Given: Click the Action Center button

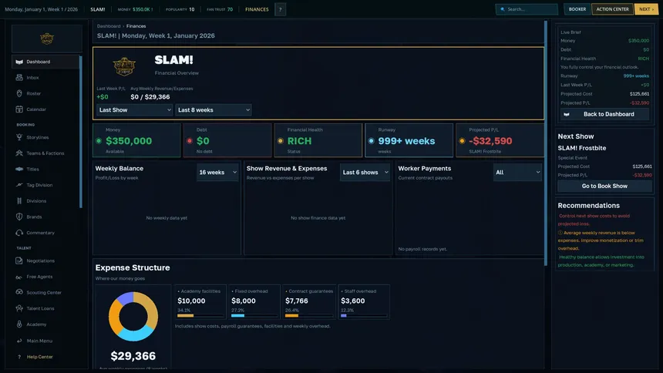Looking at the screenshot, I should [x=612, y=9].
